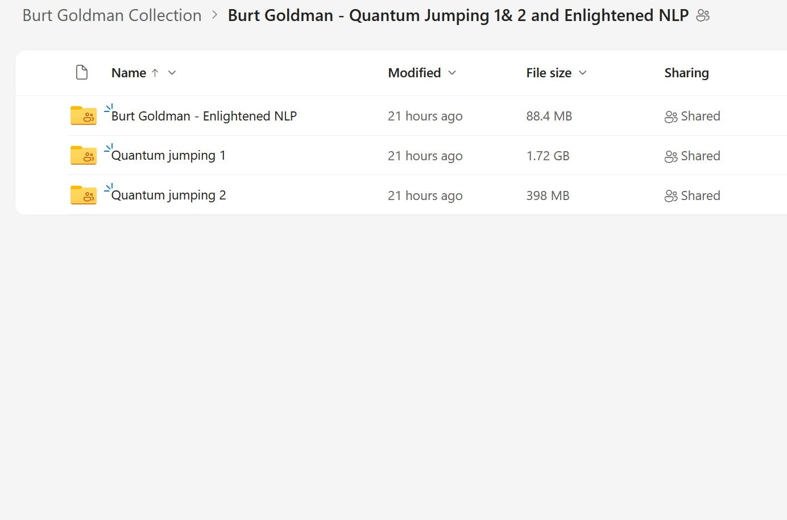
Task: Click the sharing icon in the Quantum jumping 1 row
Action: 670,156
